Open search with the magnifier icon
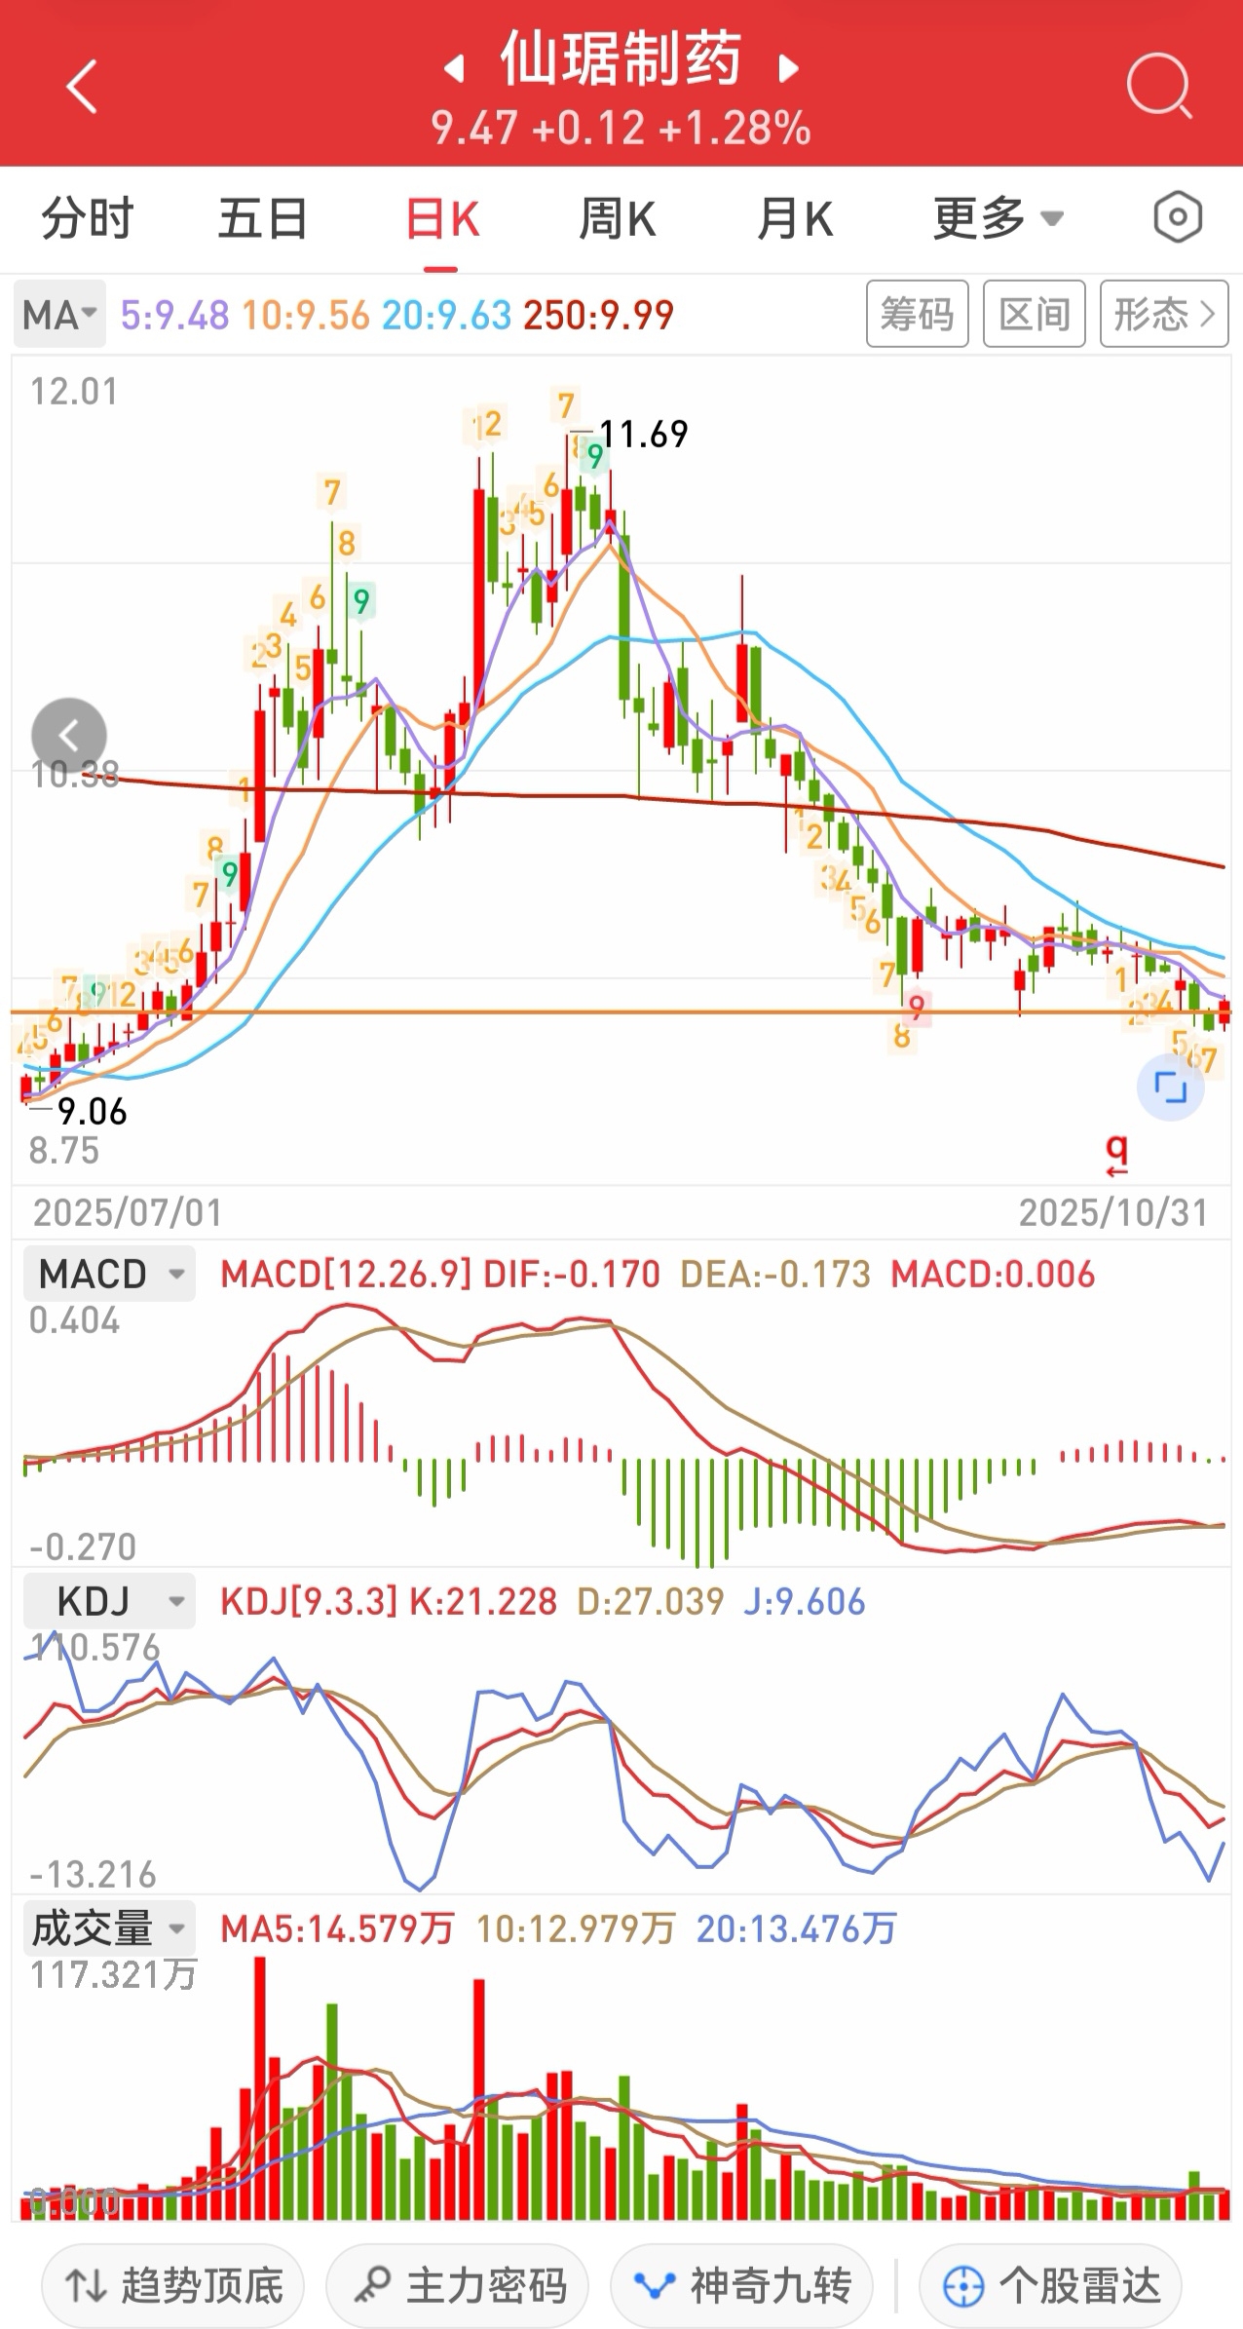Viewport: 1243px width, 2329px height. (x=1159, y=86)
